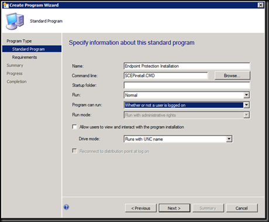Click the Next button
The image size is (269, 222).
point(174,208)
